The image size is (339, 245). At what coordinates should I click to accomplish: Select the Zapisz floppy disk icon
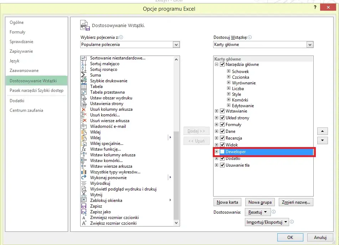point(84,206)
